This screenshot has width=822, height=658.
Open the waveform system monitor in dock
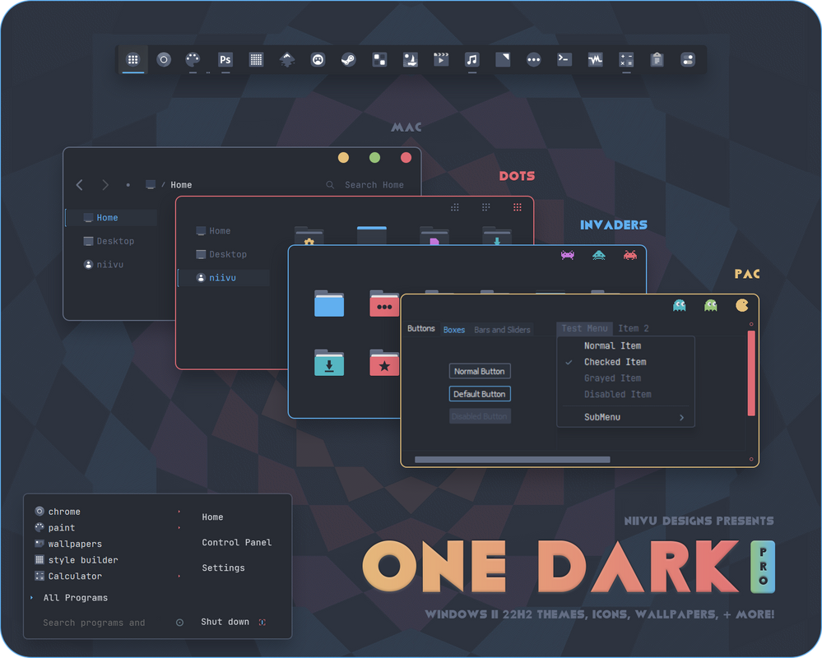(595, 60)
